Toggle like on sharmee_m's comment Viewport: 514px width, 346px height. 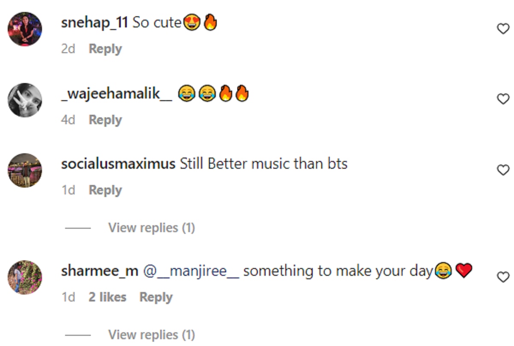point(502,277)
